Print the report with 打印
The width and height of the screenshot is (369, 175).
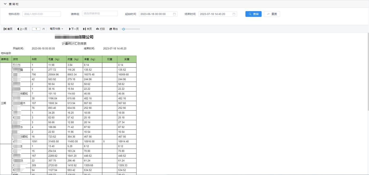[100, 29]
